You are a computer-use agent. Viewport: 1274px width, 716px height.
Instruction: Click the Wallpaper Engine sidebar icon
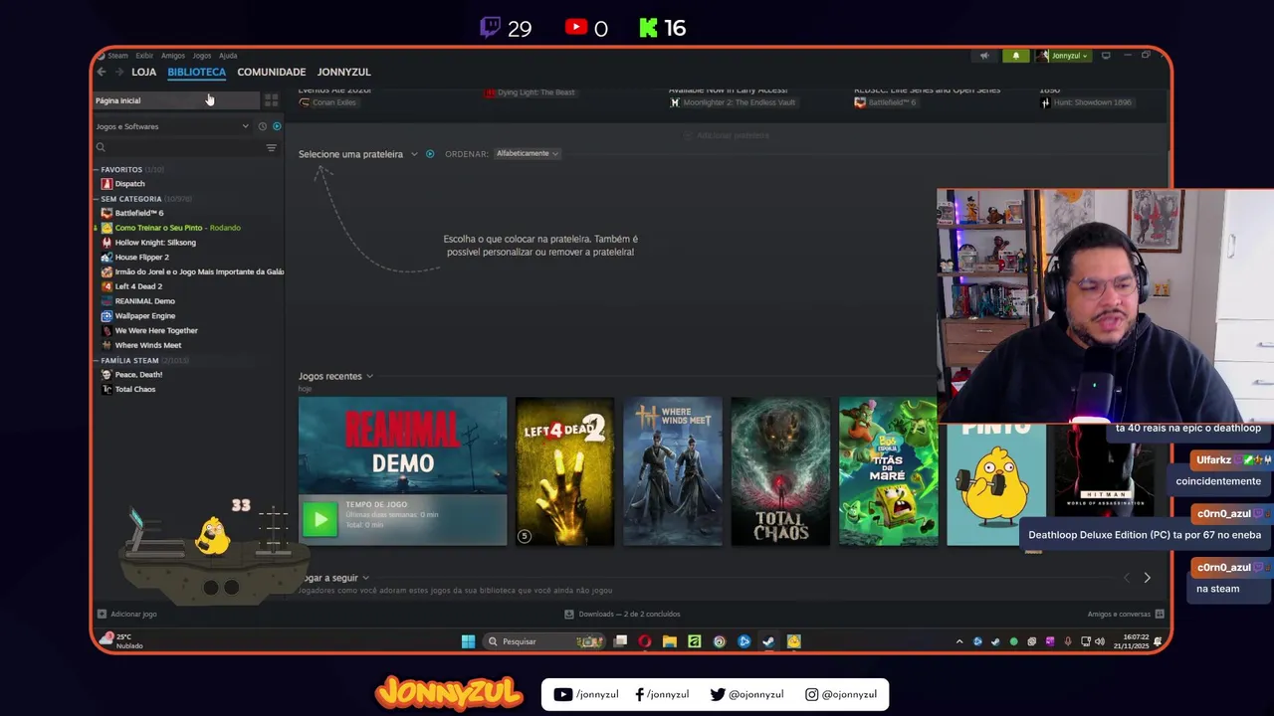pos(106,315)
